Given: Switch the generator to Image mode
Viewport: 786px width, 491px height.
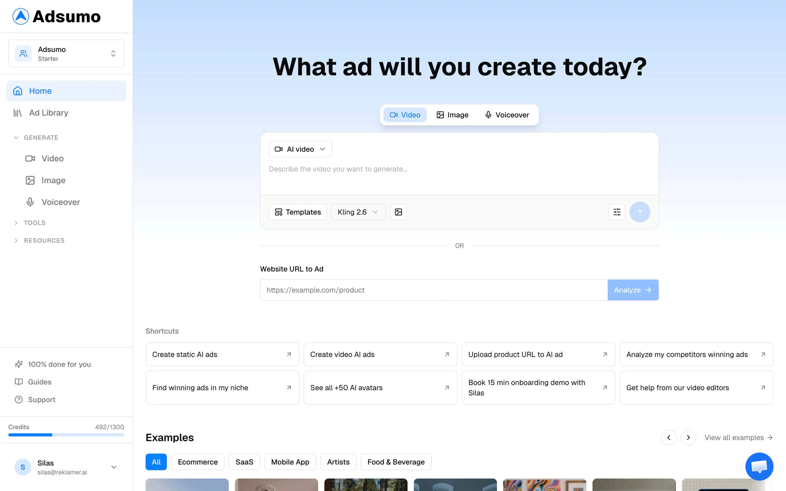Looking at the screenshot, I should pyautogui.click(x=453, y=115).
